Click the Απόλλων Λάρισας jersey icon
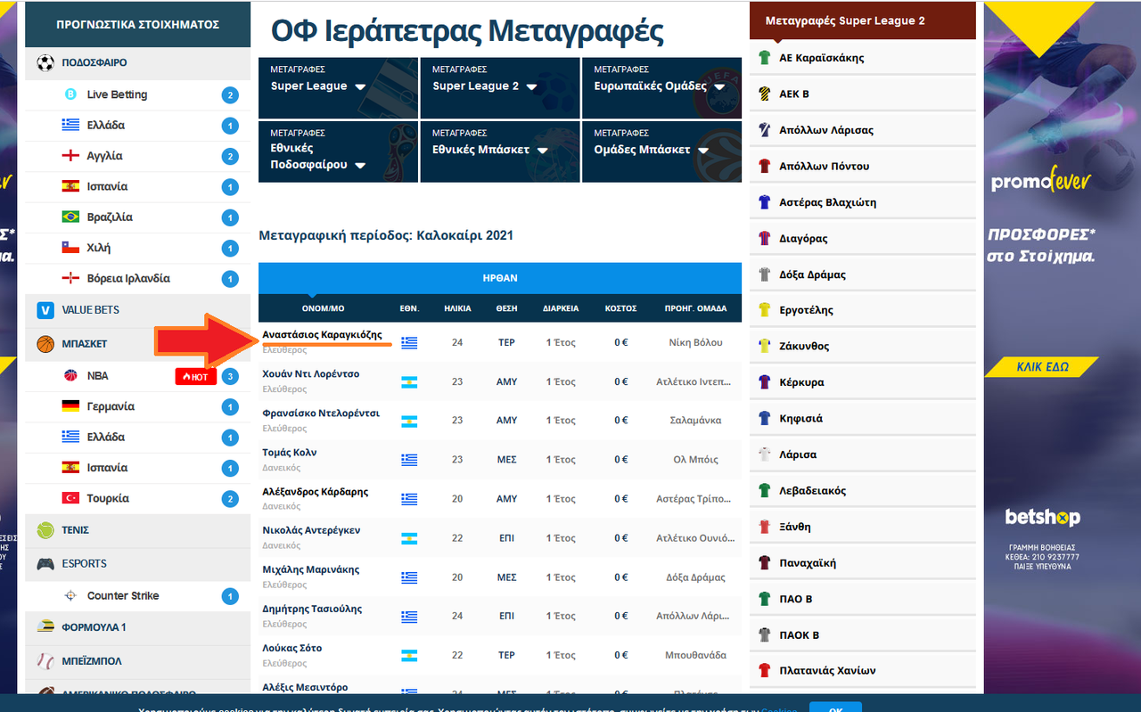Viewport: 1141px width, 712px height. coord(764,130)
